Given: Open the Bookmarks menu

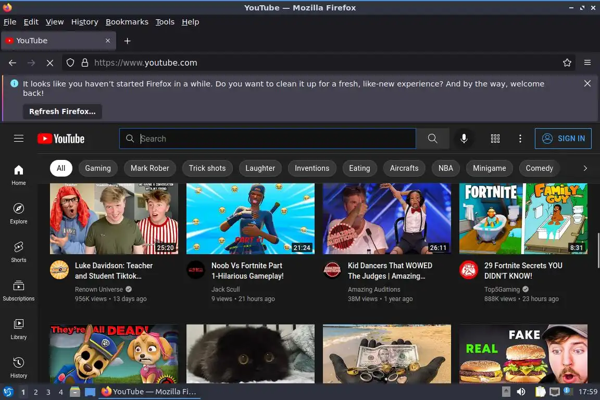Looking at the screenshot, I should click(x=127, y=22).
